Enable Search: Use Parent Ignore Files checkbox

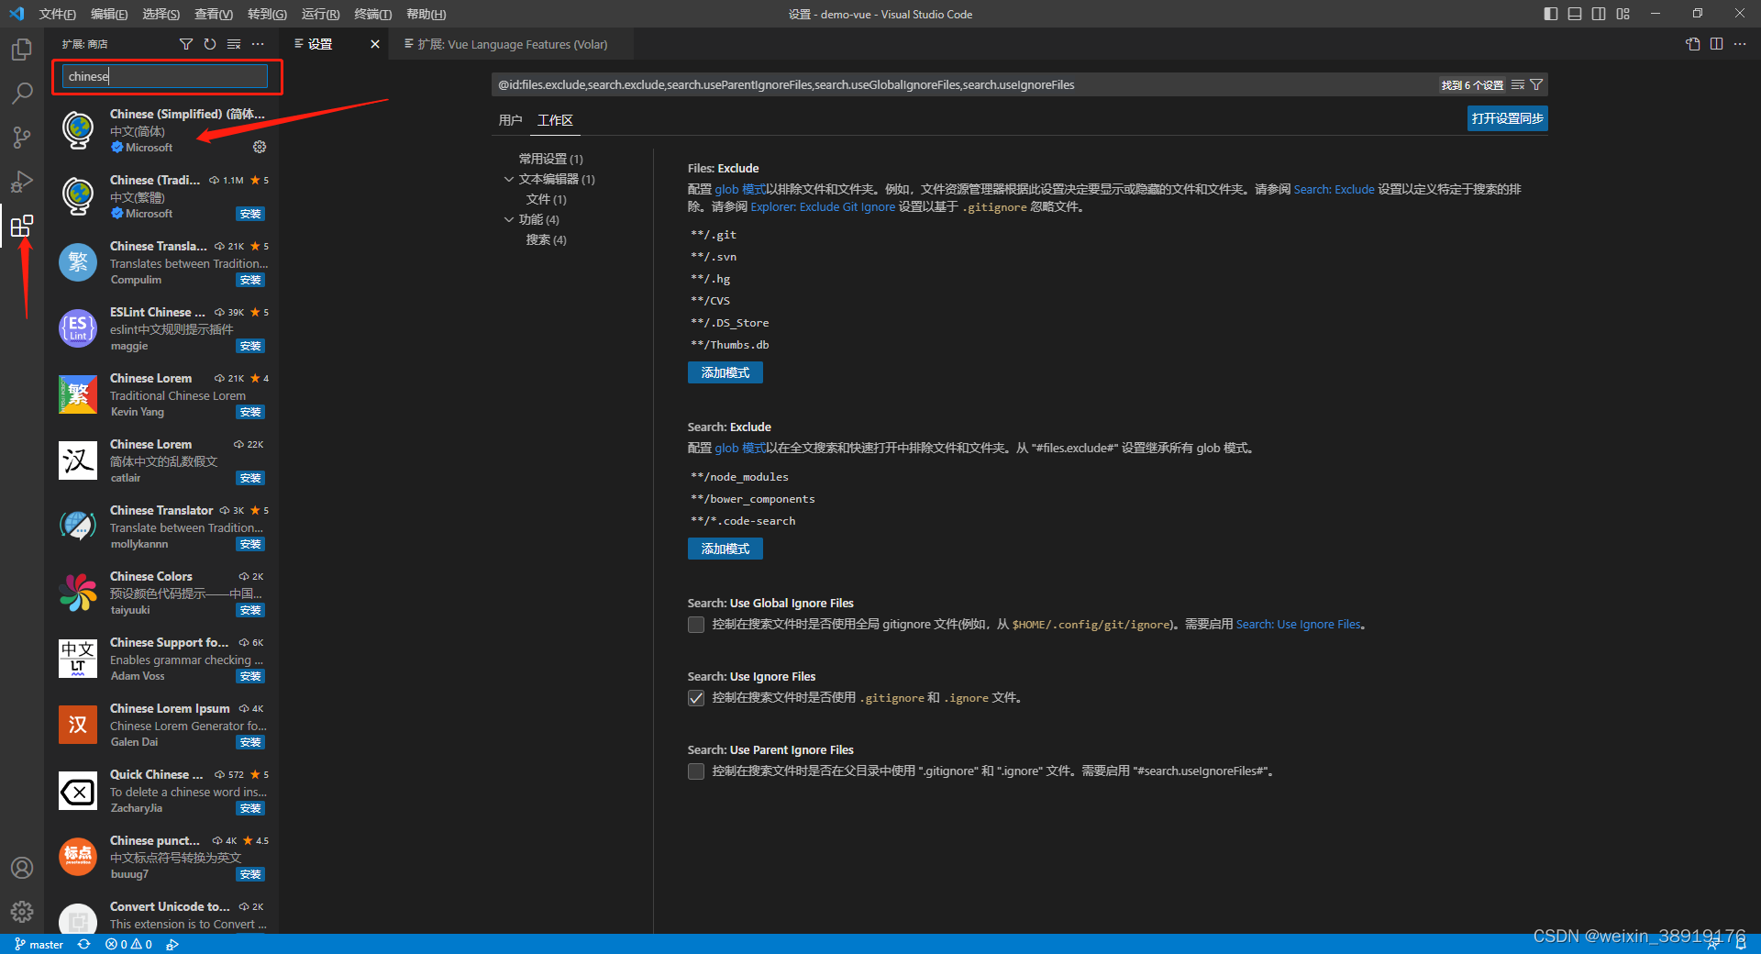click(696, 771)
